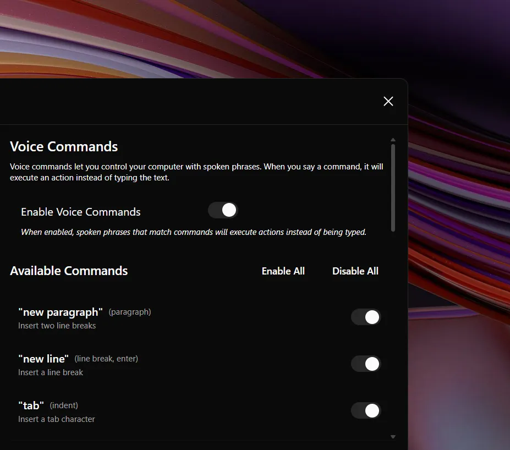Turn off the "new line" command switch

[366, 364]
